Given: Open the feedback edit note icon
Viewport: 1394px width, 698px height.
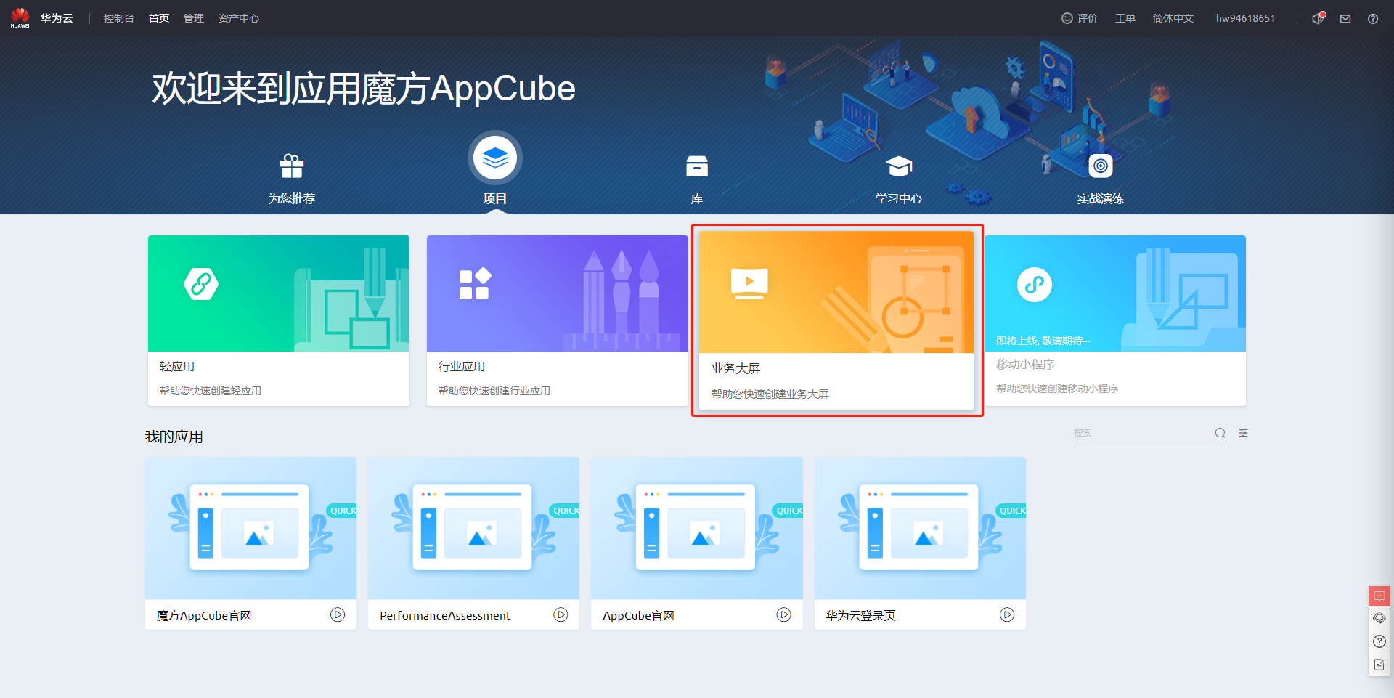Looking at the screenshot, I should (1379, 665).
